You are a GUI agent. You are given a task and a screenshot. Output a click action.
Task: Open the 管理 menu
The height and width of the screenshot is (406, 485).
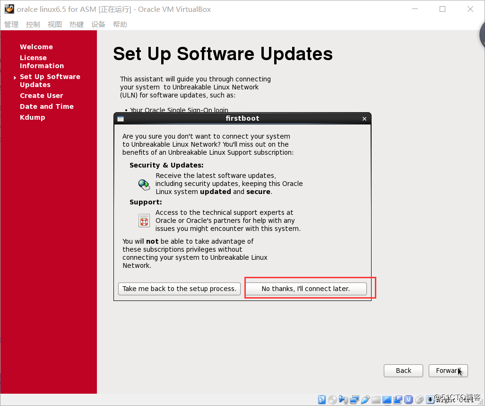[x=11, y=25]
